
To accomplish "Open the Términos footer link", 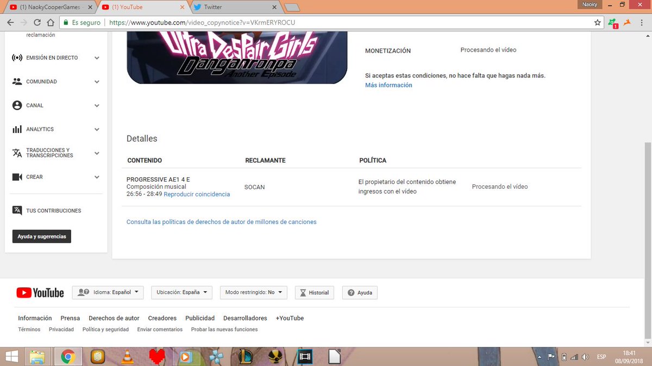I will 29,329.
